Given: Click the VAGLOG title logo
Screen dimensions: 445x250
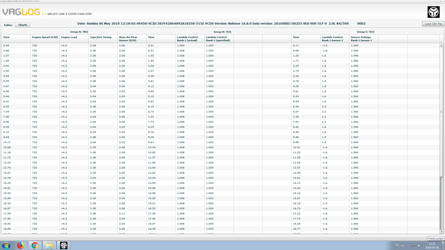Looking at the screenshot, I should click(21, 12).
